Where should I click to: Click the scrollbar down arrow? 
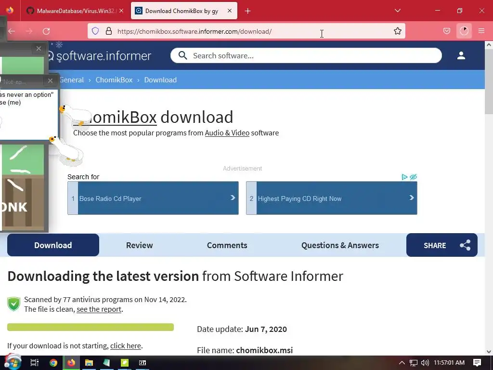[489, 352]
